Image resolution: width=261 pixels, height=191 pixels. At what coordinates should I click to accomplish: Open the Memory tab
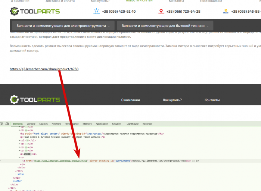(87, 124)
